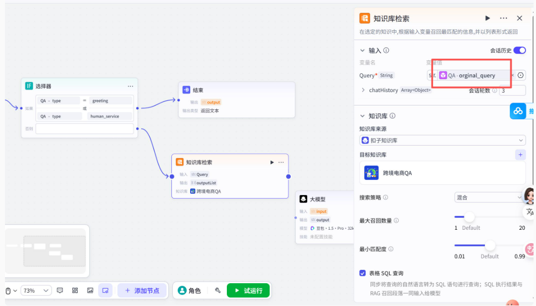The image size is (536, 306).
Task: Click outputList in 知识库检索 node
Action: [x=204, y=183]
